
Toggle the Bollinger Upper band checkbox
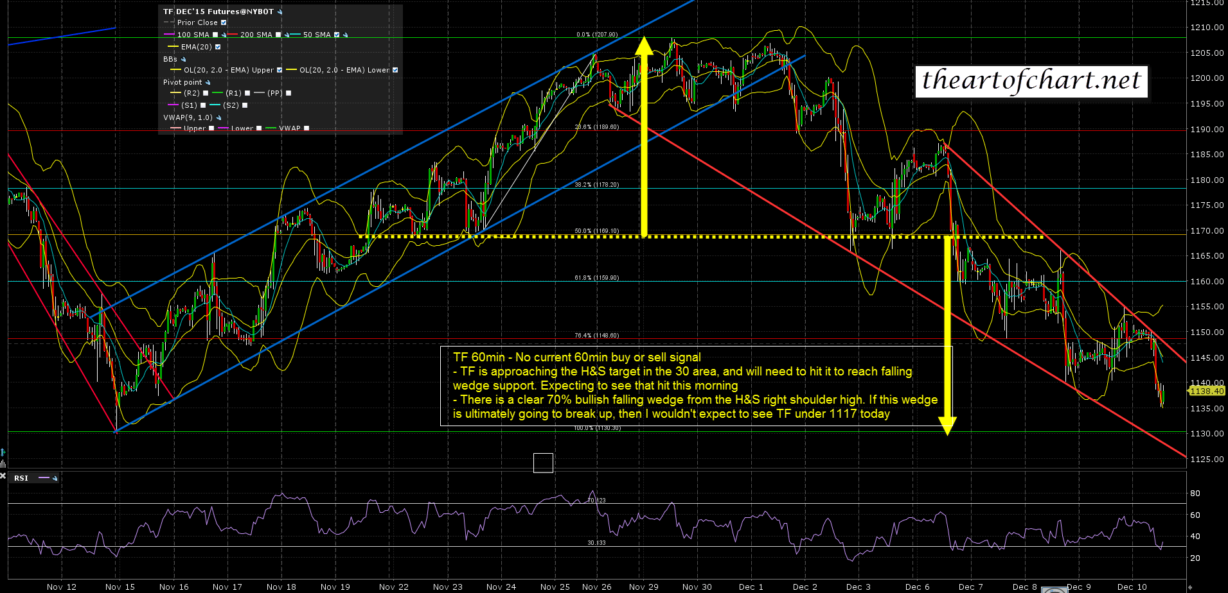tap(280, 70)
